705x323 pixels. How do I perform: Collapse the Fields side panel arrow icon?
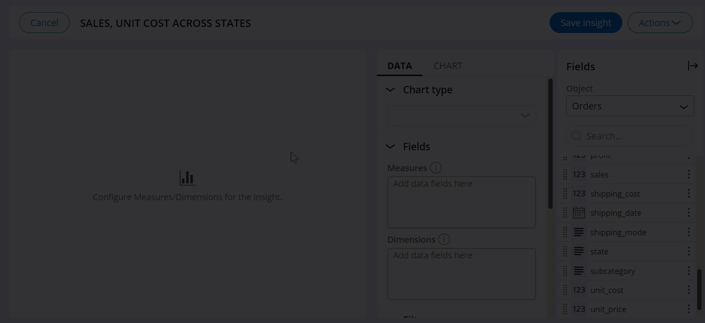[x=692, y=66]
